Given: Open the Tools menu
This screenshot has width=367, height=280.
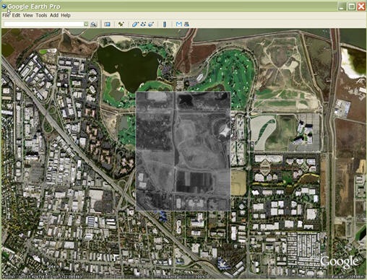Looking at the screenshot, I should (x=41, y=15).
